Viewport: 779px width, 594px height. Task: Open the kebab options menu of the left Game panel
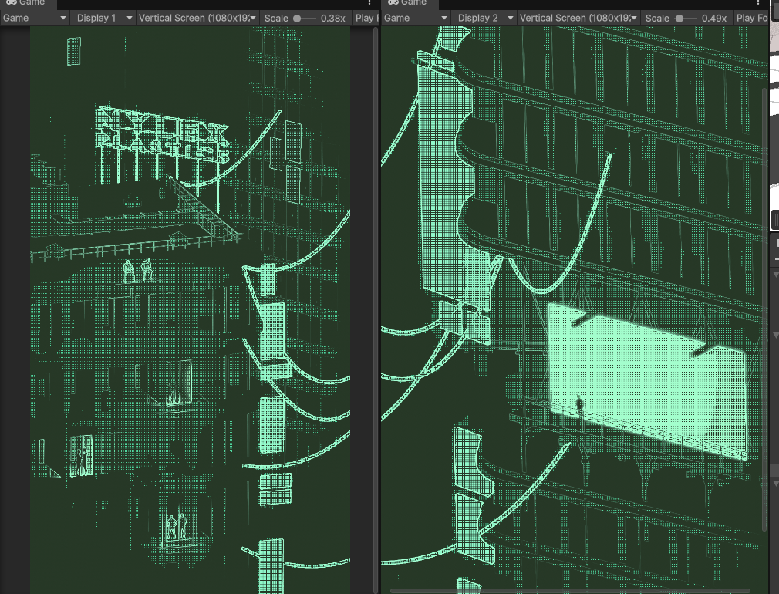point(369,3)
